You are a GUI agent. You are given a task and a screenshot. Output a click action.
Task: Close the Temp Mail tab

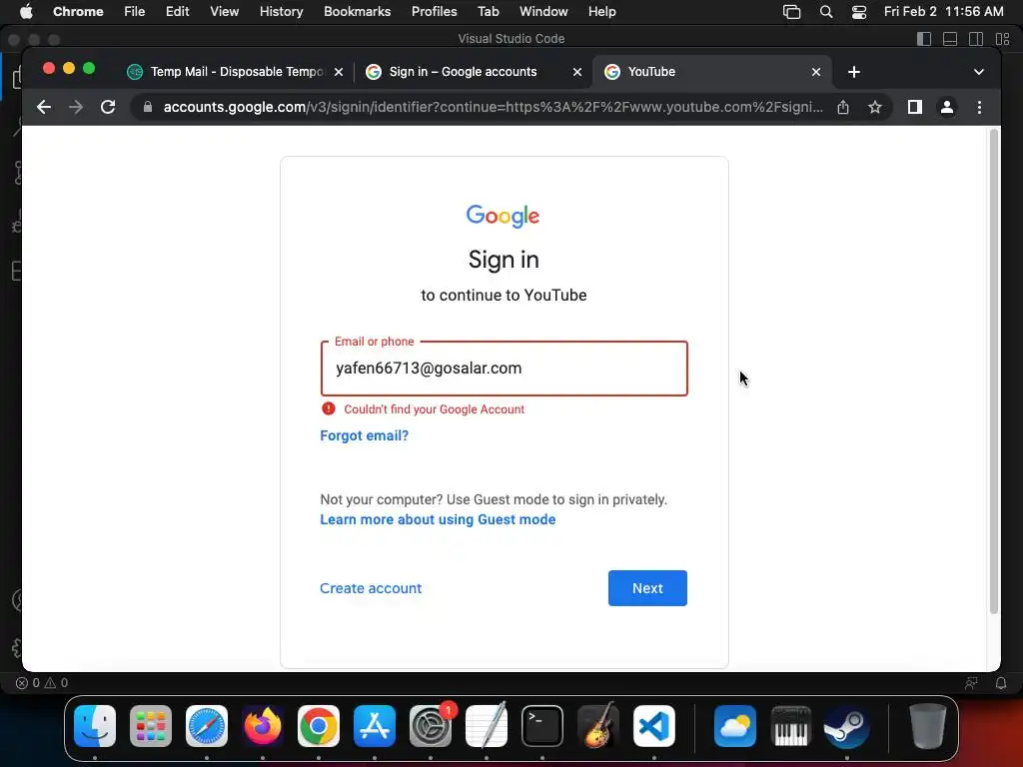339,72
